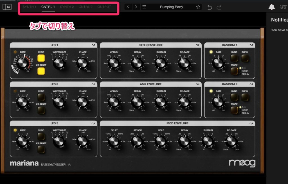Enable the Random 1 SLEW button
This screenshot has height=184, width=288.
pos(245,58)
